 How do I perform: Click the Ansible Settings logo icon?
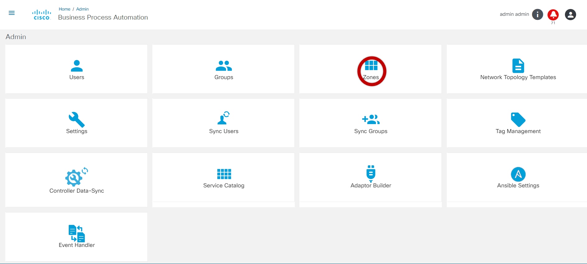pyautogui.click(x=518, y=174)
